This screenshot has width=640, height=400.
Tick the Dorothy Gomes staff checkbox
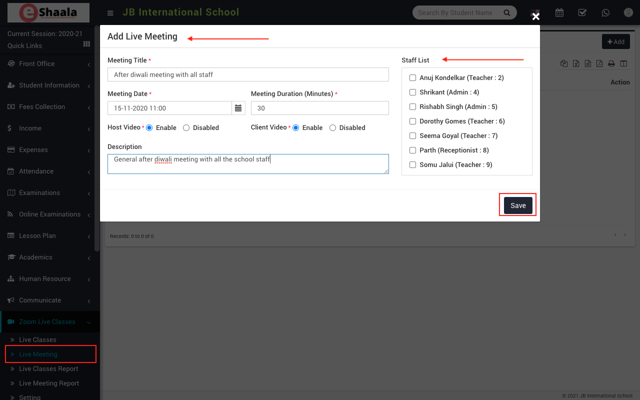tap(413, 121)
